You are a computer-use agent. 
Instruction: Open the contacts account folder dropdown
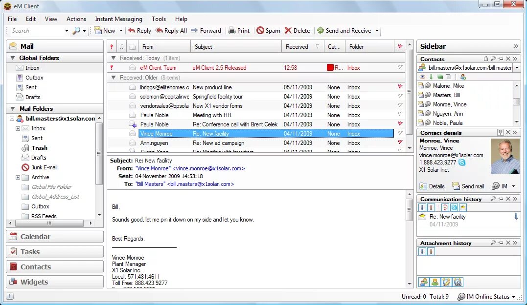(x=517, y=68)
